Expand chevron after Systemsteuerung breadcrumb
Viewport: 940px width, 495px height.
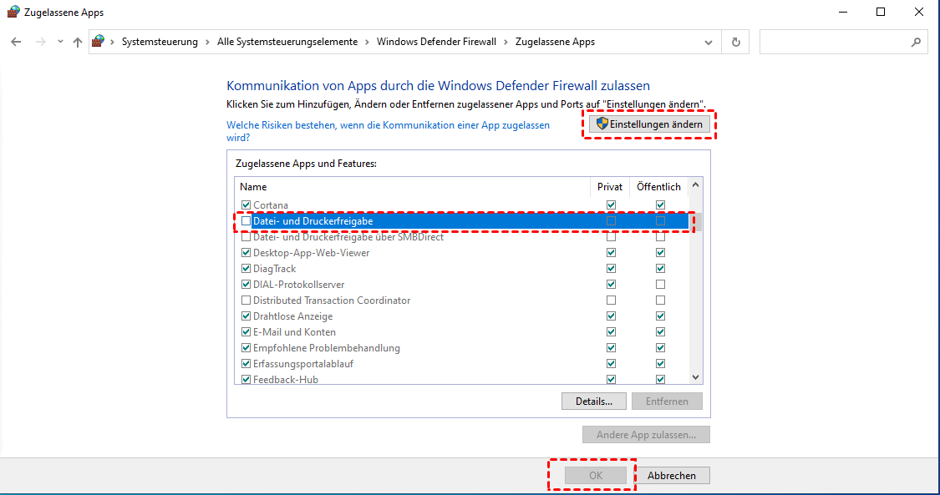207,42
